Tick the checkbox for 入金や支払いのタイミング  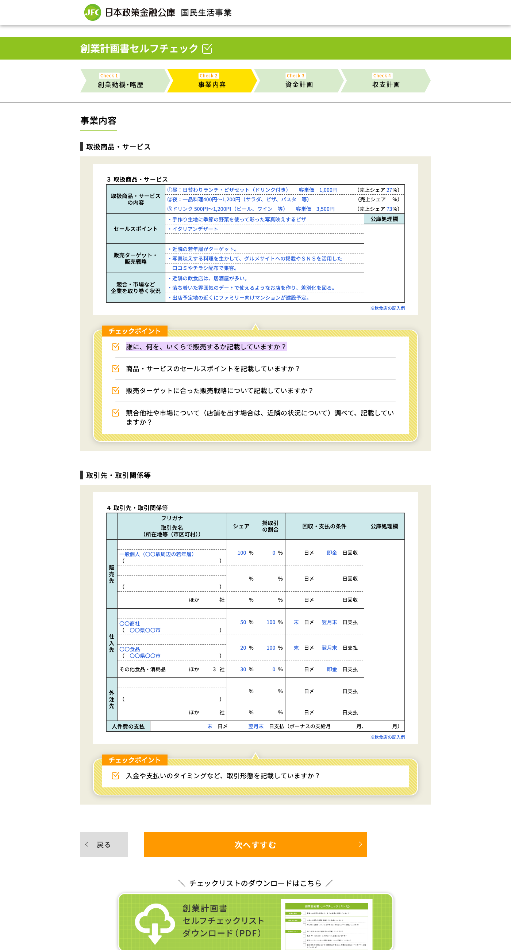tap(115, 776)
